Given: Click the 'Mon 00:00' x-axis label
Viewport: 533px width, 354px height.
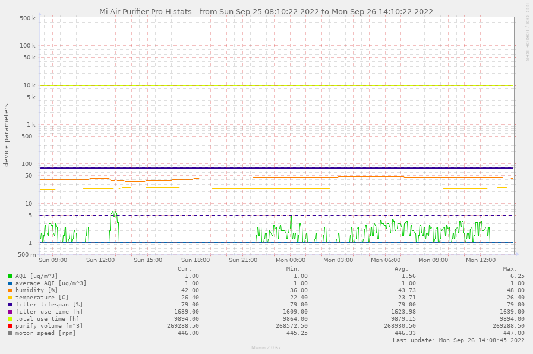Looking at the screenshot, I should (x=291, y=260).
